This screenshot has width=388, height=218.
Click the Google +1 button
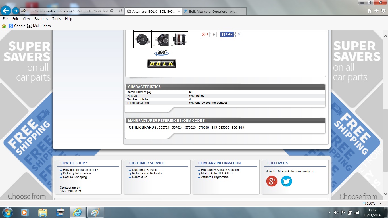point(205,34)
